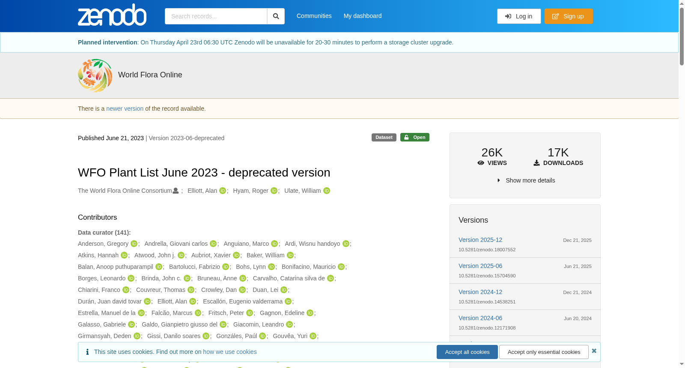The height and width of the screenshot is (368, 685).
Task: Open the Communities menu item
Action: click(x=314, y=16)
